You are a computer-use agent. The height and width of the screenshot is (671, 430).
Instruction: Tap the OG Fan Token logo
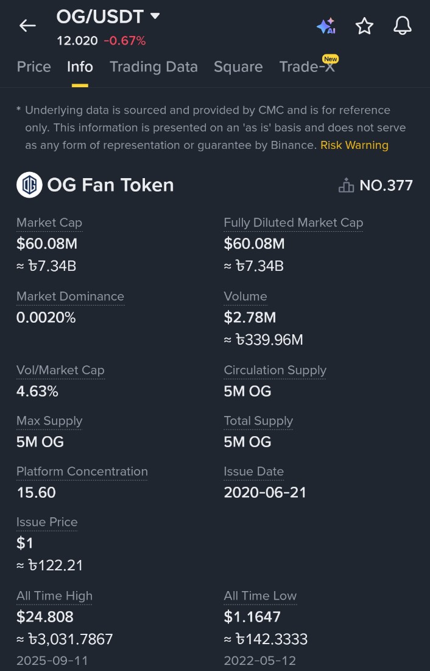point(29,185)
